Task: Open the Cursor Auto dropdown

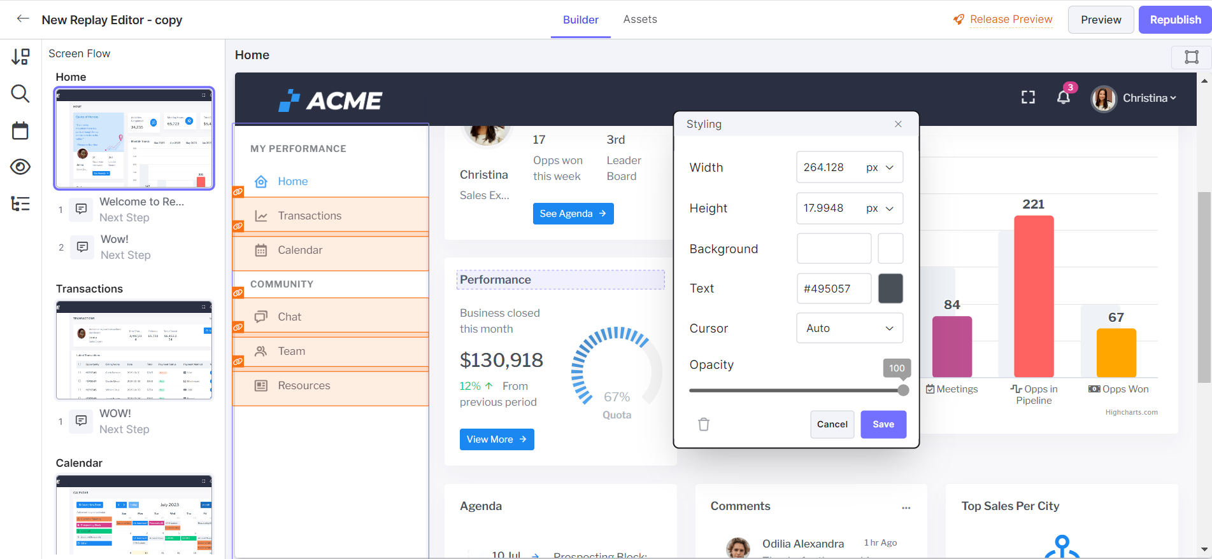Action: point(850,328)
